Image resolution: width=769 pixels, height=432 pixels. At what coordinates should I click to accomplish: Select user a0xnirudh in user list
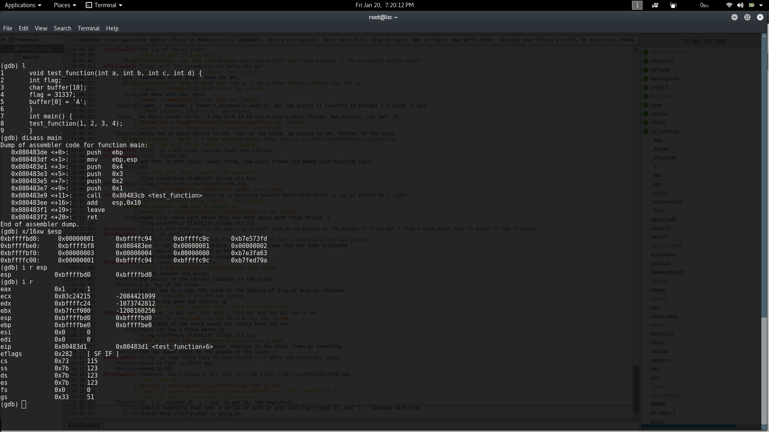tap(663, 220)
